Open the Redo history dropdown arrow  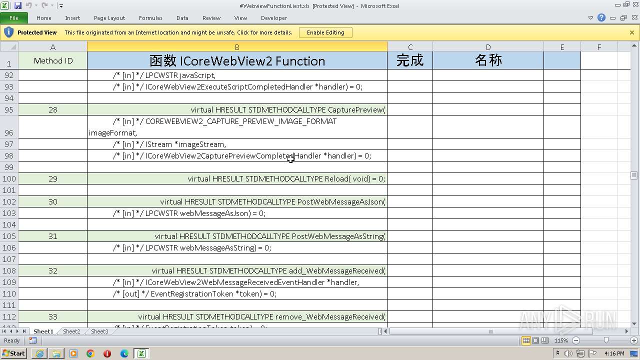point(52,5)
